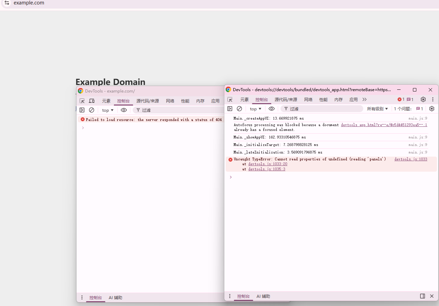Open 内存 tab in front DevTools
Image resolution: width=439 pixels, height=306 pixels.
pos(339,99)
